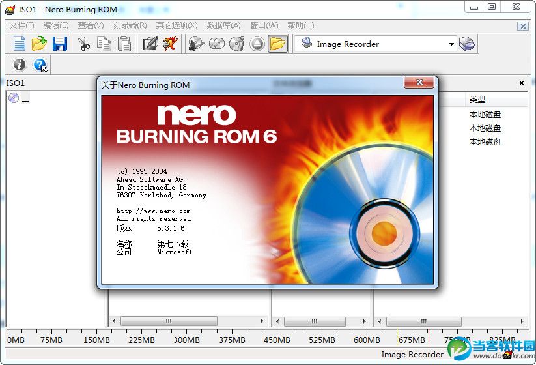536x365 pixels.
Task: Click the Microsoft company name text
Action: [175, 252]
